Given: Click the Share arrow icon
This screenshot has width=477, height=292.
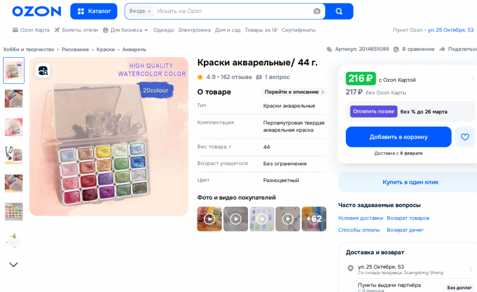Looking at the screenshot, I should click(x=442, y=49).
